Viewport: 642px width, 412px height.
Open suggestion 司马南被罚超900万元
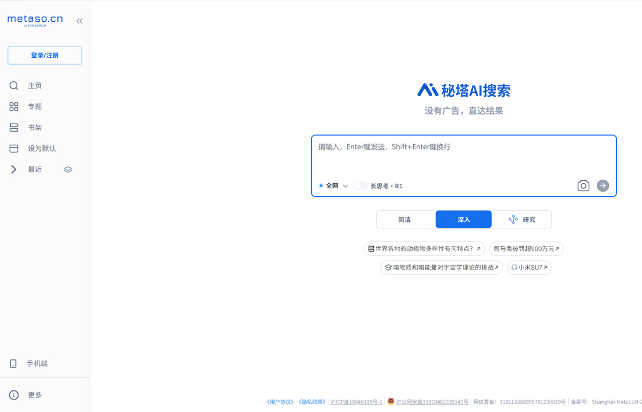click(x=527, y=248)
